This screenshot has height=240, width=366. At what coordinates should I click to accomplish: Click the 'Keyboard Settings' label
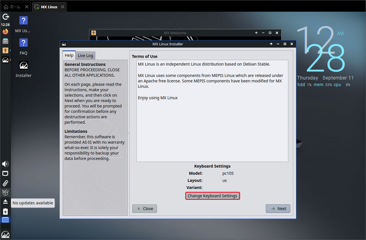212,166
